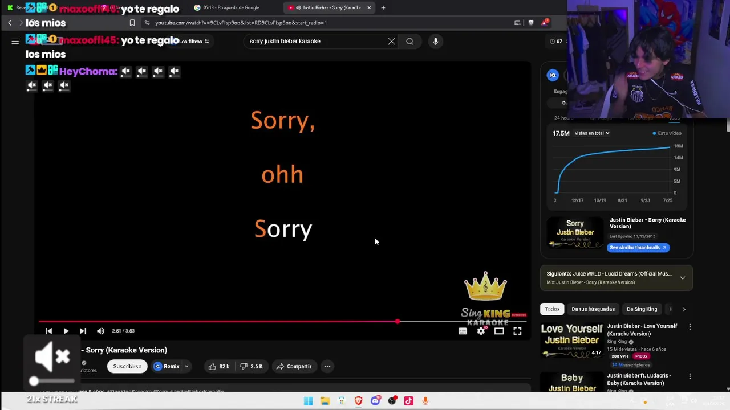Open the Brave Shields lion icon
Image resolution: width=730 pixels, height=410 pixels.
pos(531,23)
